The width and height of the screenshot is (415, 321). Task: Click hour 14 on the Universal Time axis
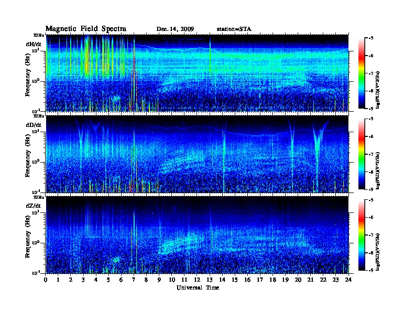coord(222,280)
